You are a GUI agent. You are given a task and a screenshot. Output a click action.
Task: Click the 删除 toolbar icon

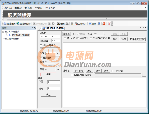coord(90,23)
